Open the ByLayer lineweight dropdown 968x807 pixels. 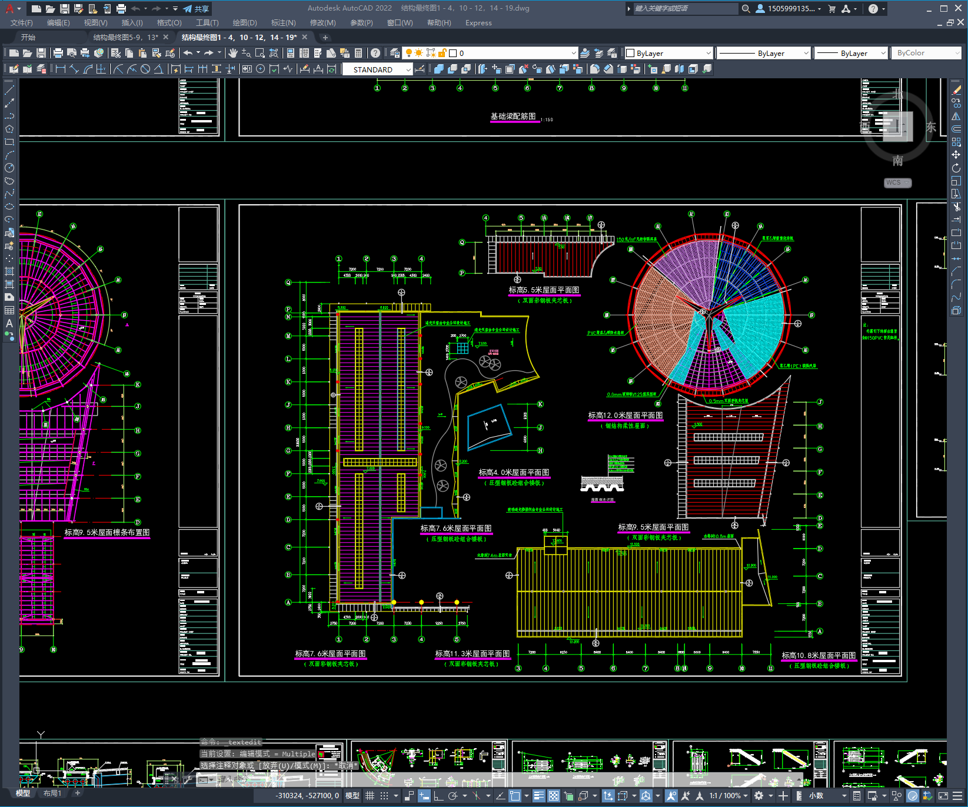coord(851,53)
